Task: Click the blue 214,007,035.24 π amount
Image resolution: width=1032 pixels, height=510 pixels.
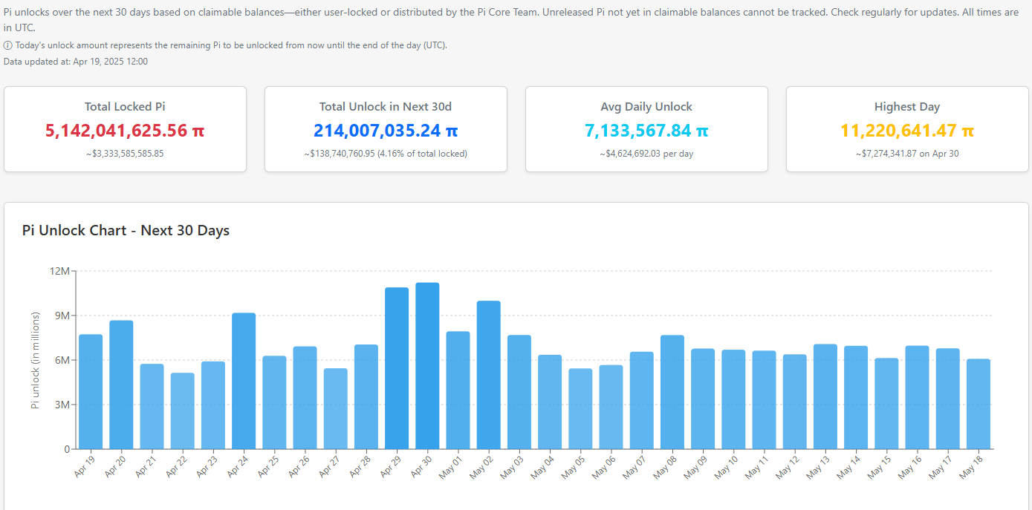Action: click(x=386, y=131)
